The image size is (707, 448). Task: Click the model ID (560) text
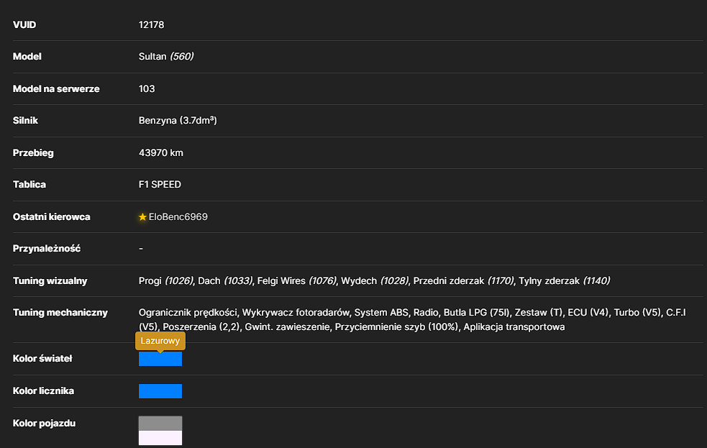(x=182, y=56)
